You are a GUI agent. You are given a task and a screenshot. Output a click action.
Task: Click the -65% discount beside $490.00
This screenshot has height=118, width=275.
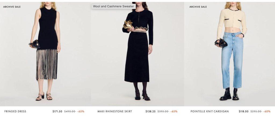pos(81,111)
